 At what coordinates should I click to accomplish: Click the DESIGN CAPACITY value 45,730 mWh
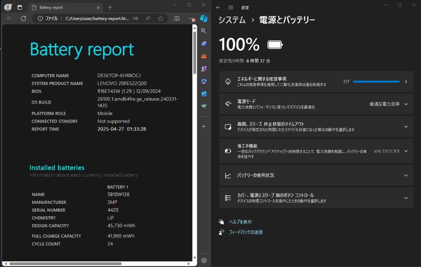pos(121,226)
